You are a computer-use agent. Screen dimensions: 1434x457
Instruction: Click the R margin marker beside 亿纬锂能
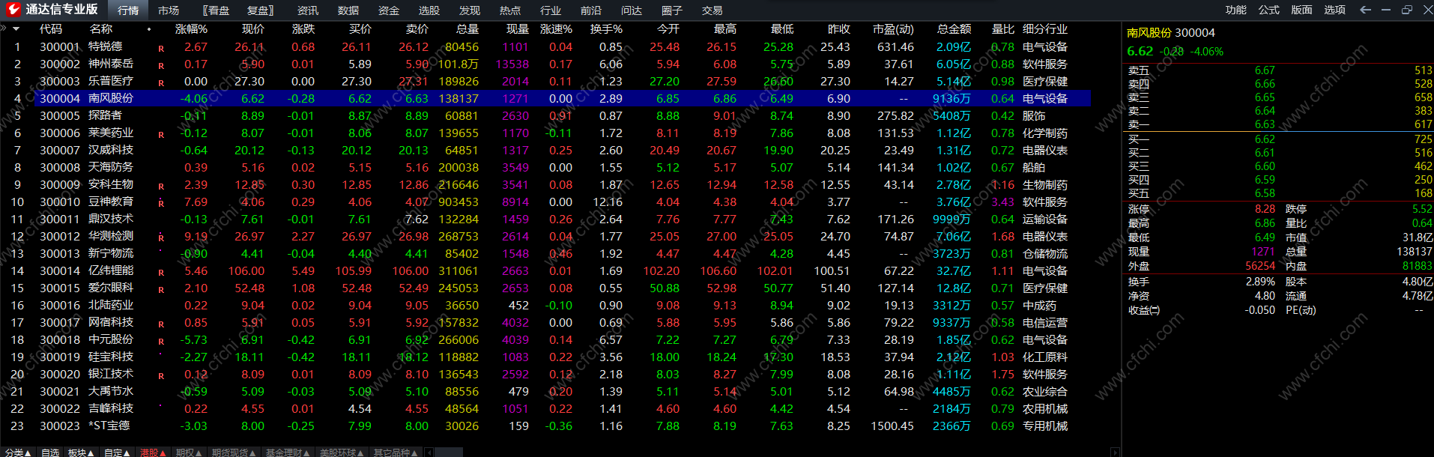point(161,272)
